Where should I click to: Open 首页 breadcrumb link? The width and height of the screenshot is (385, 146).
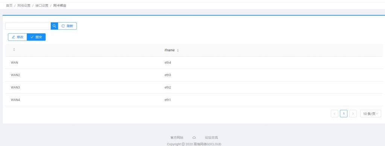coord(9,6)
